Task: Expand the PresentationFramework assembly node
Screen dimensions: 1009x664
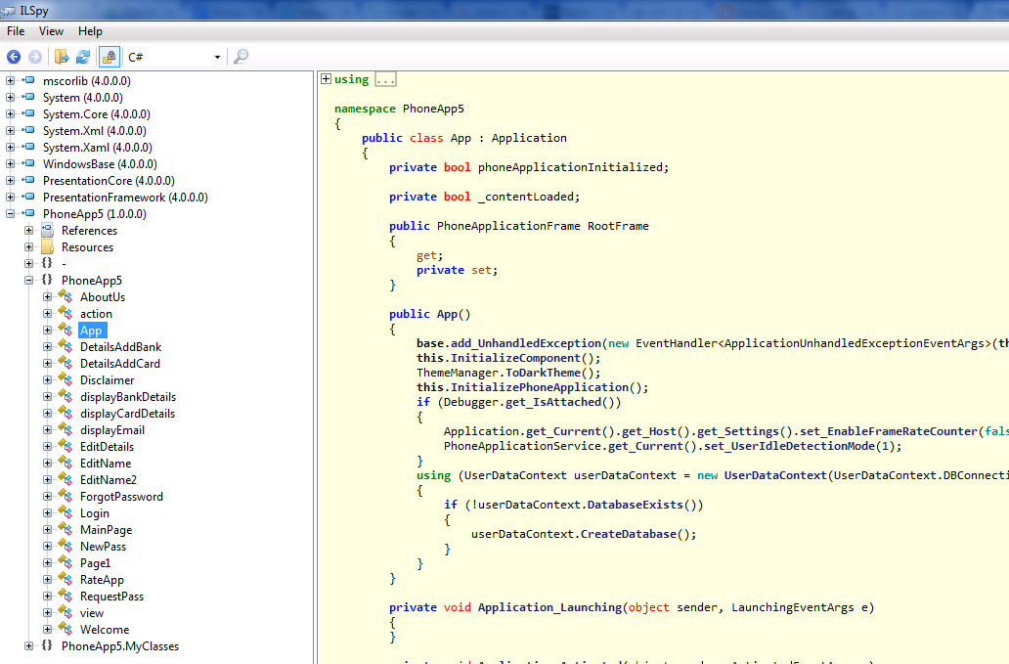Action: (11, 197)
